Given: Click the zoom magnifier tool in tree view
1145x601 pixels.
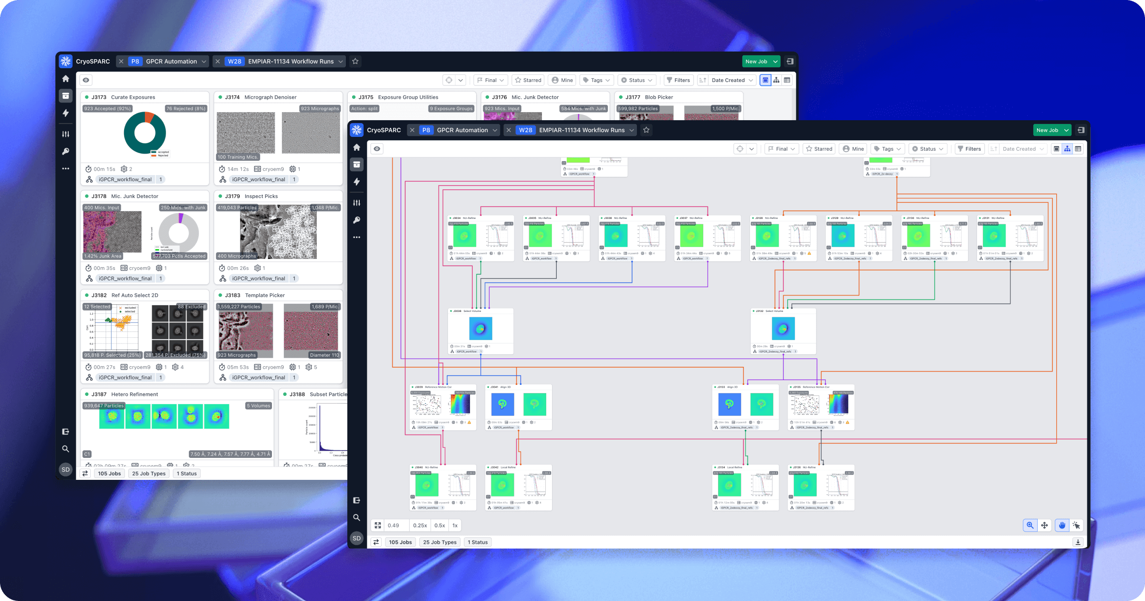Looking at the screenshot, I should [1030, 525].
